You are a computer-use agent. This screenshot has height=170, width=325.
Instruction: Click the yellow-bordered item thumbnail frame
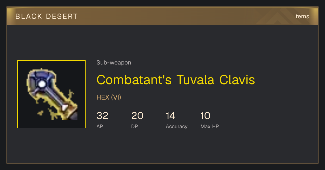51,94
